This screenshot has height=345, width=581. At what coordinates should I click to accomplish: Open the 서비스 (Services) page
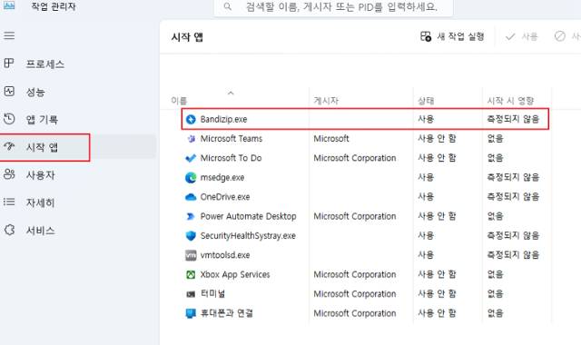[40, 231]
